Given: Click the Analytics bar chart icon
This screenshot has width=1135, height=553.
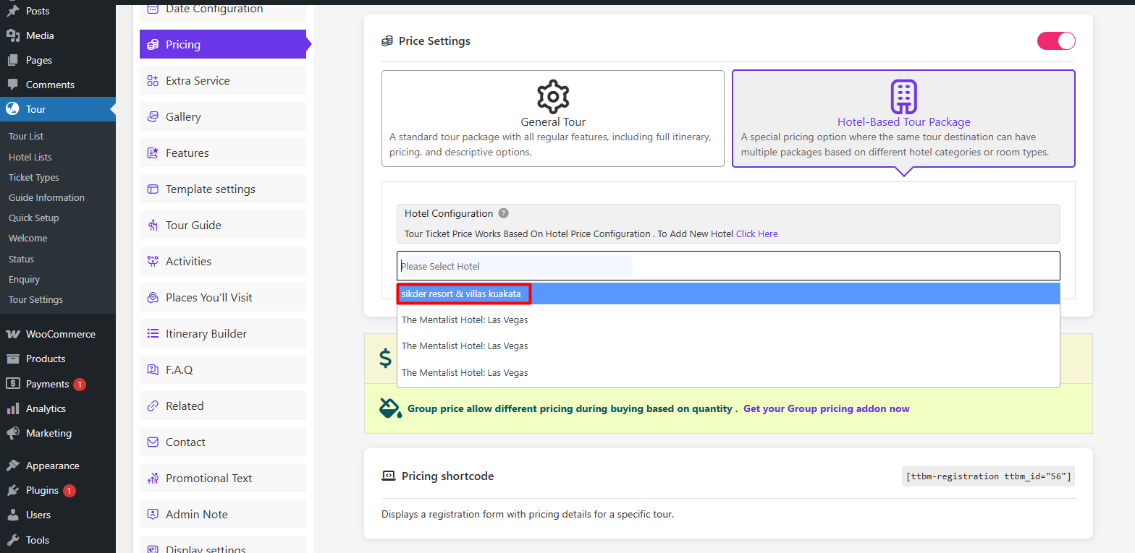Looking at the screenshot, I should (x=13, y=408).
